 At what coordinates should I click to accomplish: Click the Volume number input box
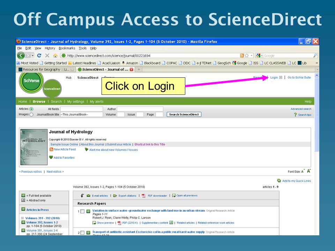(121, 114)
